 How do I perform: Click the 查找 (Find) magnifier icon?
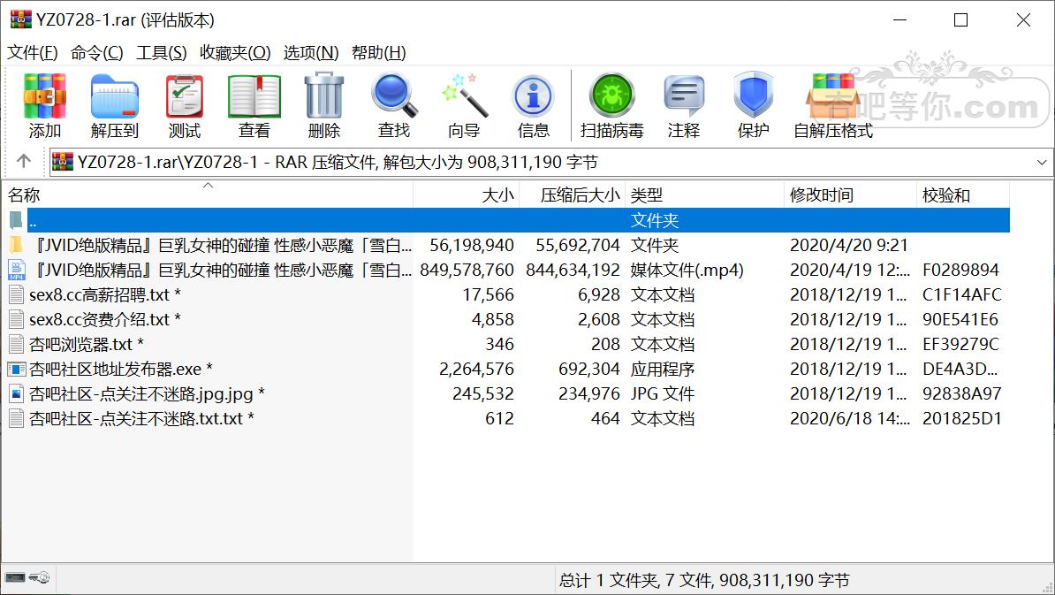(x=394, y=96)
